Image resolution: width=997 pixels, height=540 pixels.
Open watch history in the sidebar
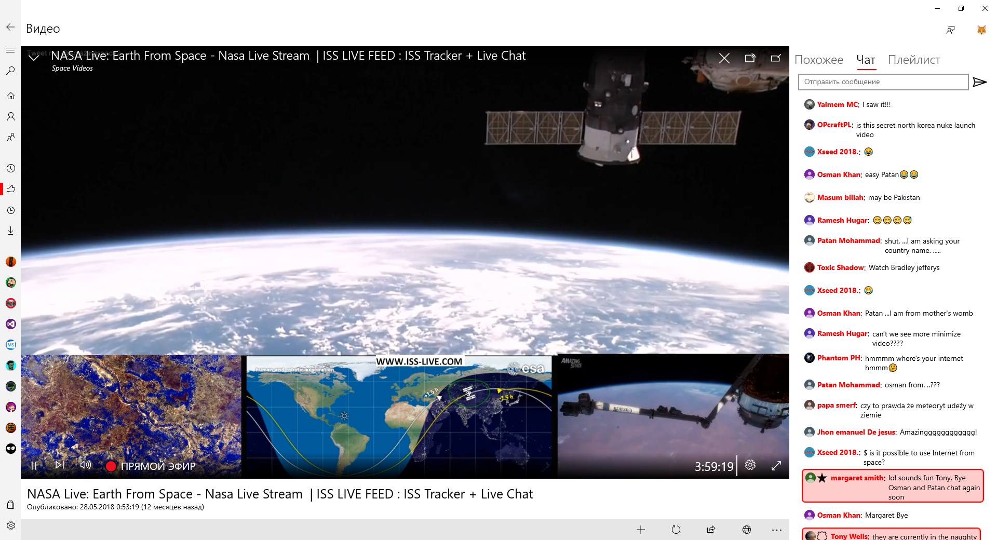pyautogui.click(x=10, y=168)
